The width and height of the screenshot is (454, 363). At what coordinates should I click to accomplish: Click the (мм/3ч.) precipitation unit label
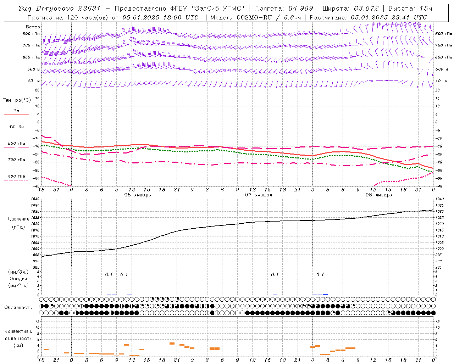click(x=18, y=272)
